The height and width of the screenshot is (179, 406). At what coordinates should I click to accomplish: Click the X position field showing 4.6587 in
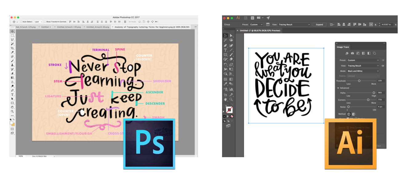coord(387,25)
